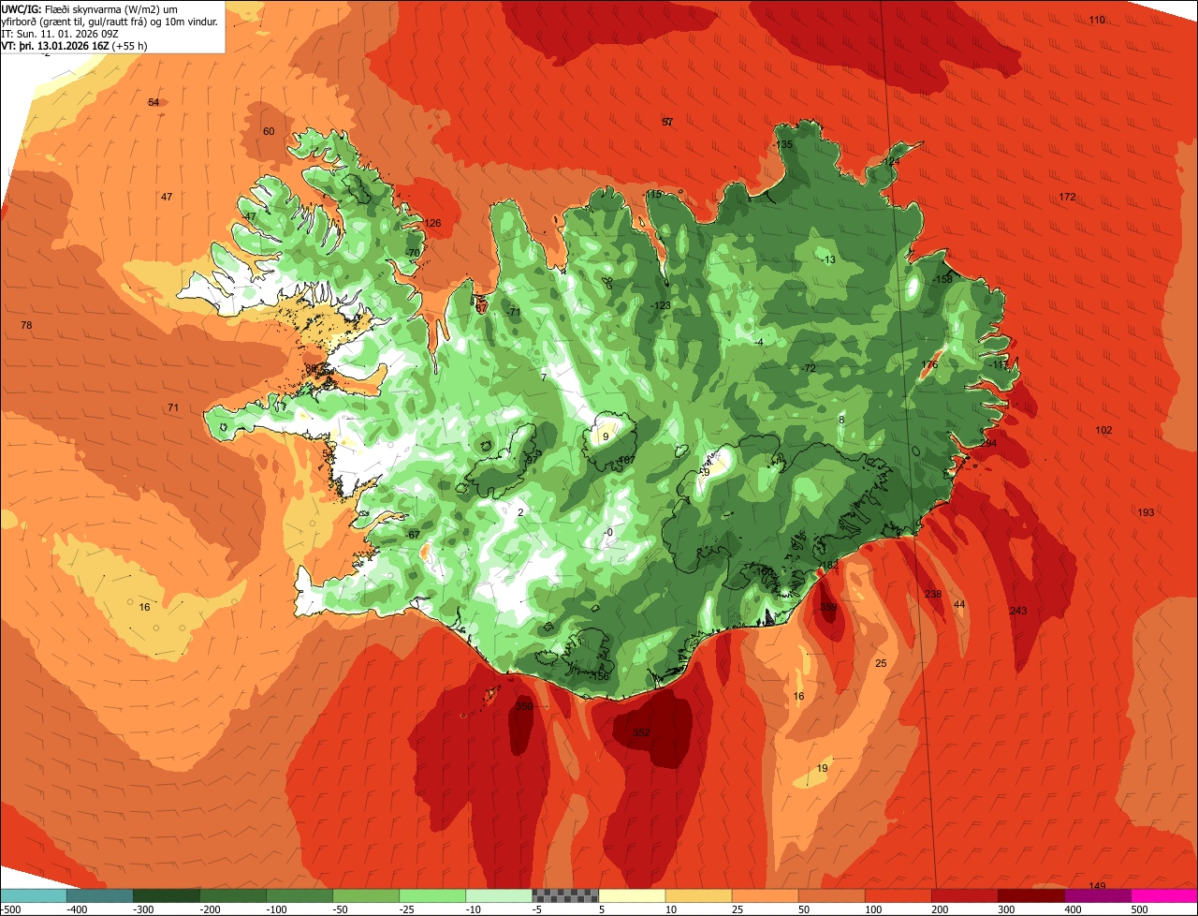The image size is (1198, 916).
Task: Click the map value 149 above the legend
Action: (1098, 886)
